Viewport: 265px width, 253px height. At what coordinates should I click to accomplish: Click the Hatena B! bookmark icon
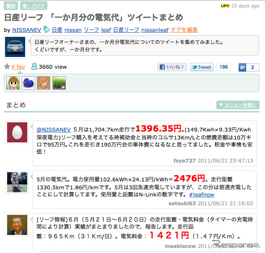point(242,67)
